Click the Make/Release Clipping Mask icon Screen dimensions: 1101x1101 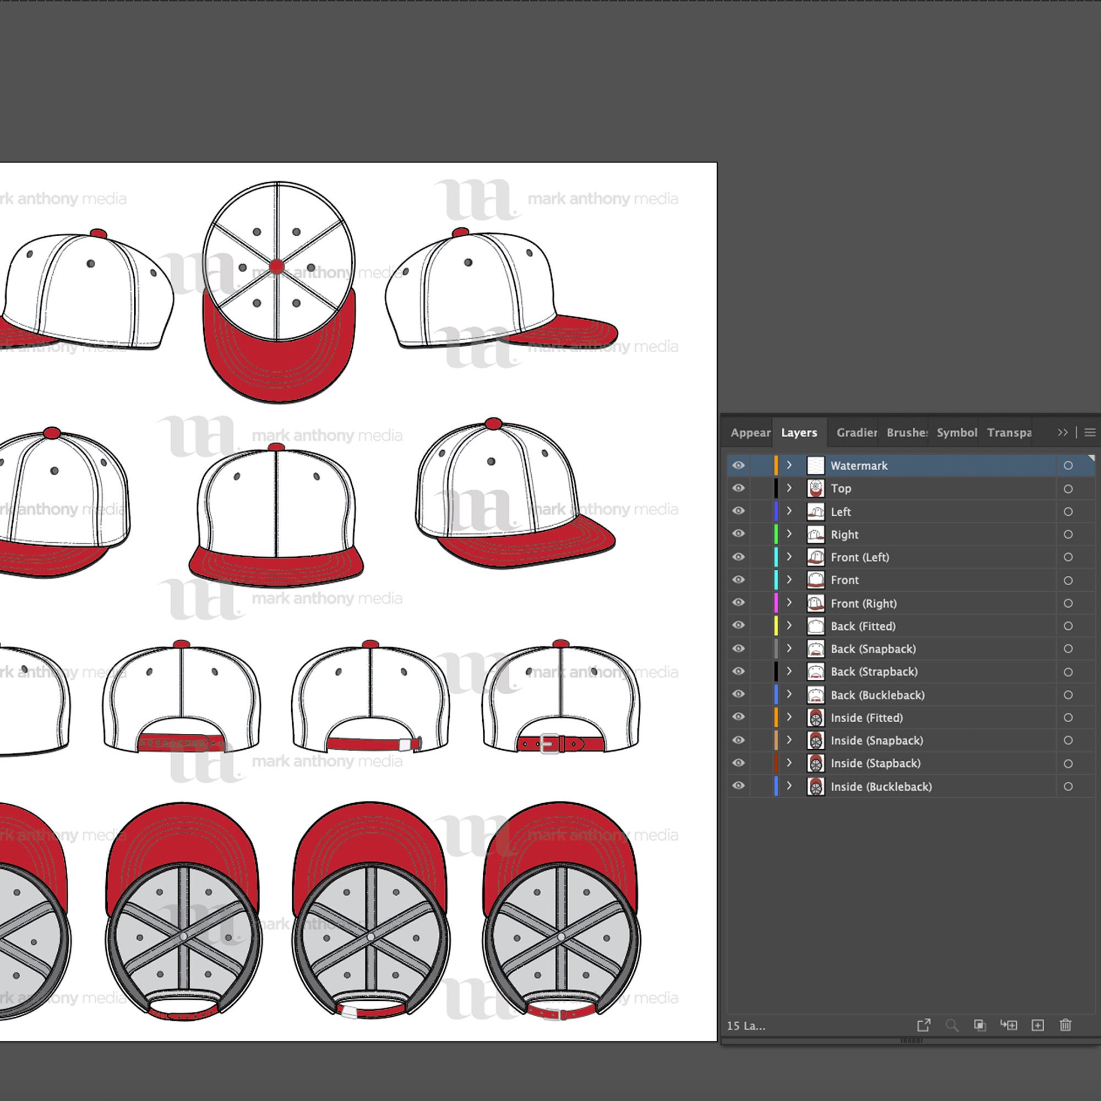[980, 1025]
